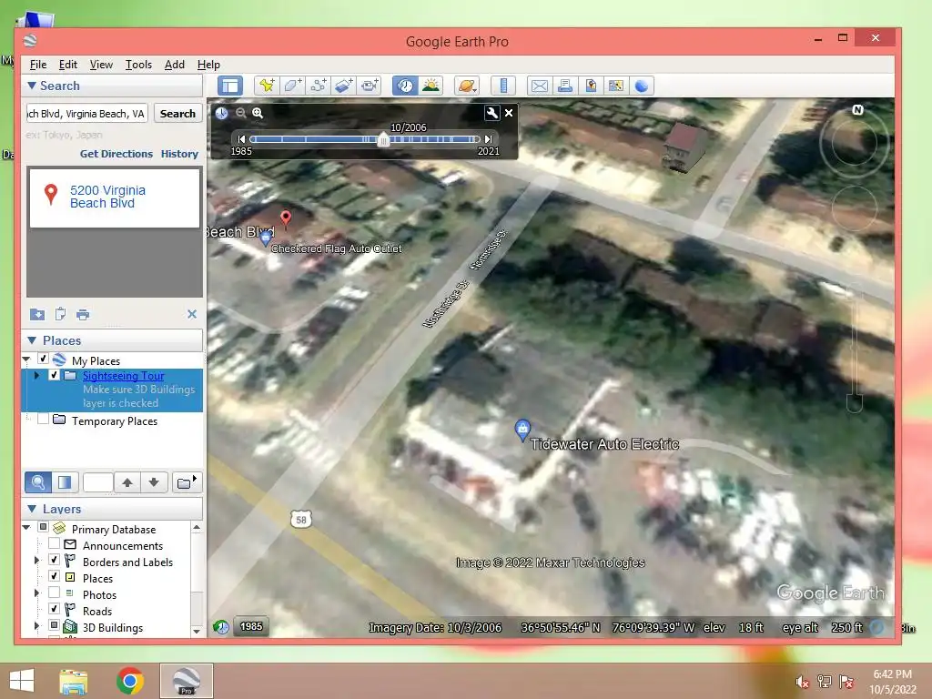Screen dimensions: 932x699
Task: Move item up arrow button
Action: [x=127, y=482]
